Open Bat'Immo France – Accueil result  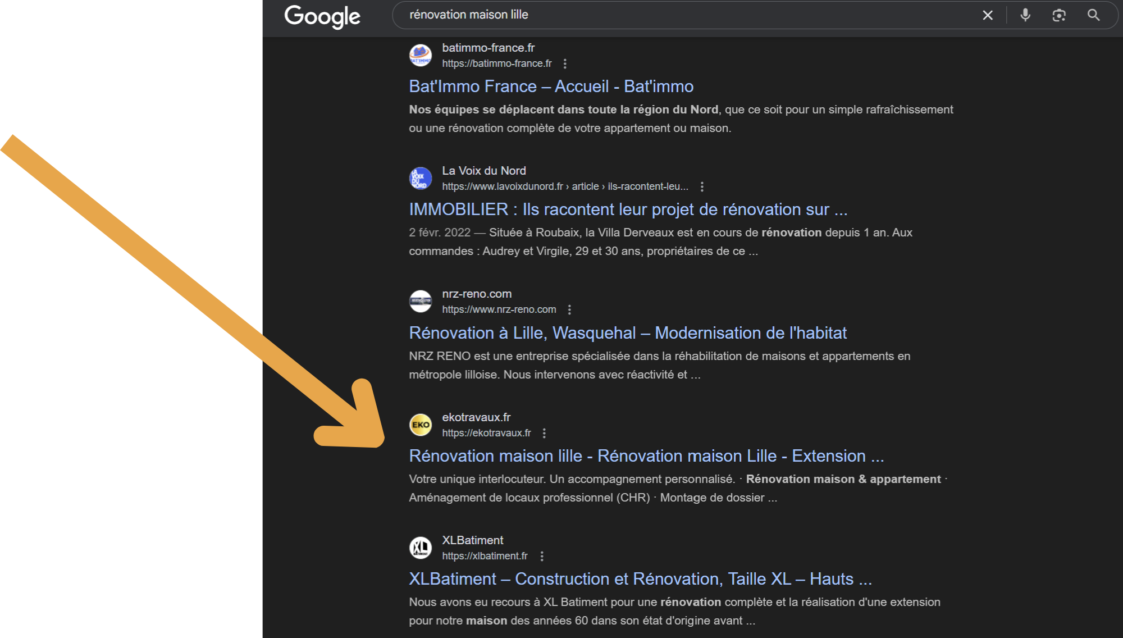pyautogui.click(x=551, y=86)
